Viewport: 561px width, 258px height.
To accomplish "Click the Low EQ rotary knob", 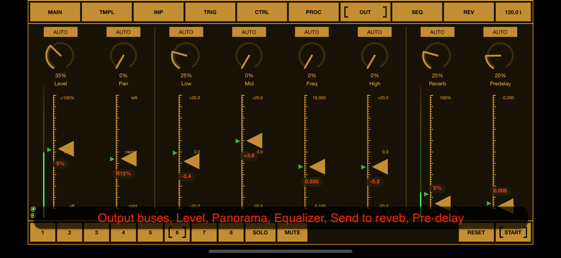I will click(186, 56).
